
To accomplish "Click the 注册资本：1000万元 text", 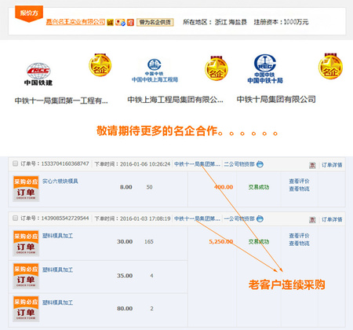I will pos(281,22).
